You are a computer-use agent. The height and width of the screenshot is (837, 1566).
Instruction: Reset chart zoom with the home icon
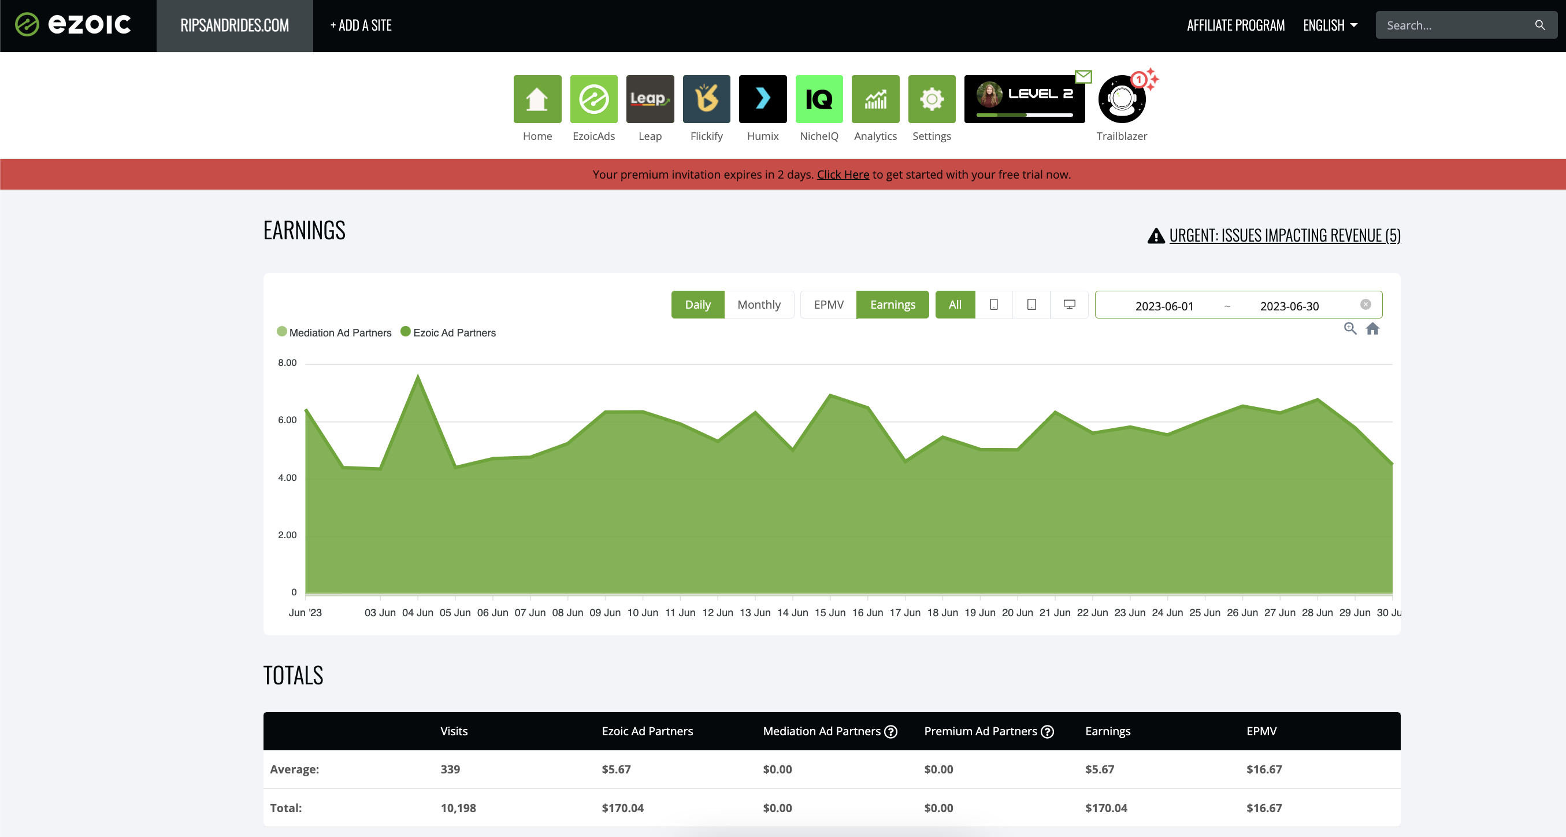click(x=1372, y=328)
